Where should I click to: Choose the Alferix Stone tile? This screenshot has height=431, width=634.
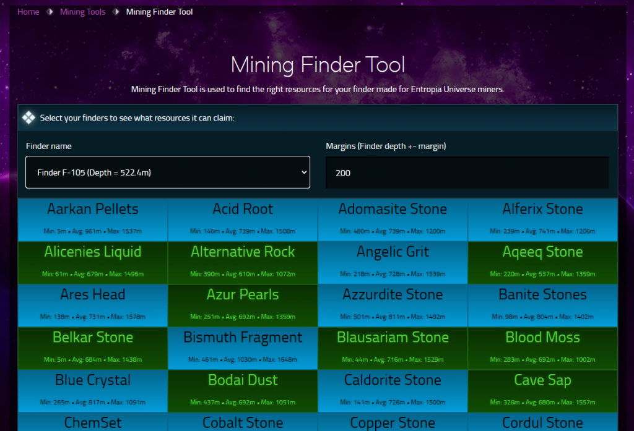[x=542, y=220]
